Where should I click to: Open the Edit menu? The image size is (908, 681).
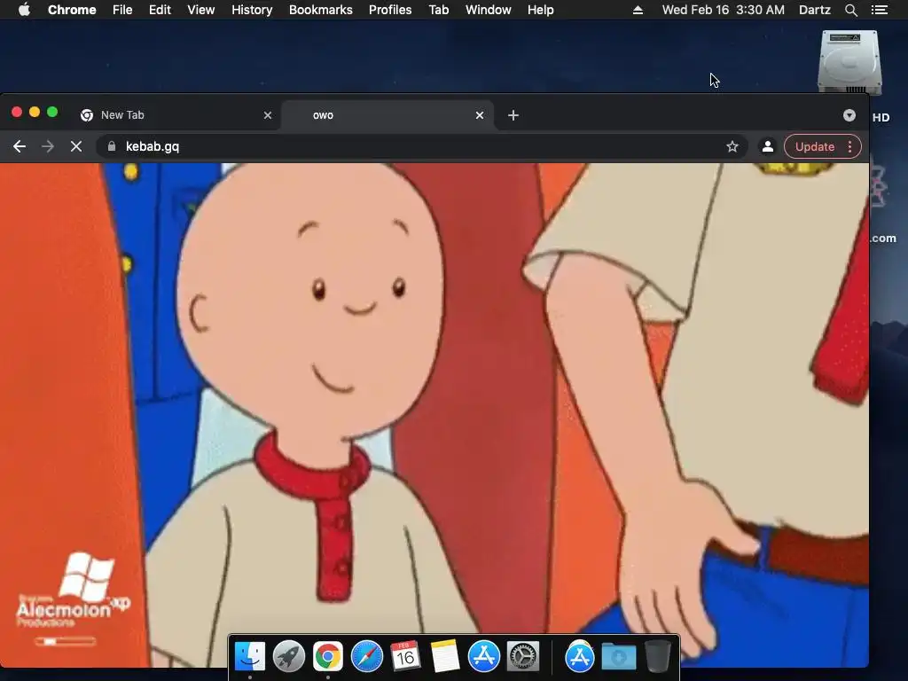[160, 10]
